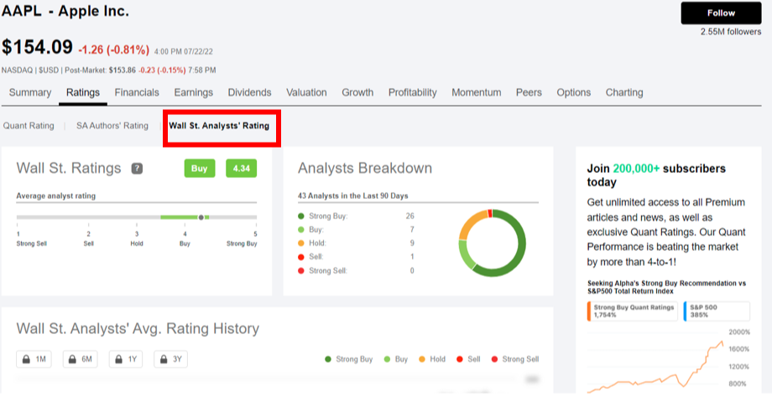Click the lock icon on the 6M button
Viewport: 772px width, 397px height.
[x=72, y=359]
